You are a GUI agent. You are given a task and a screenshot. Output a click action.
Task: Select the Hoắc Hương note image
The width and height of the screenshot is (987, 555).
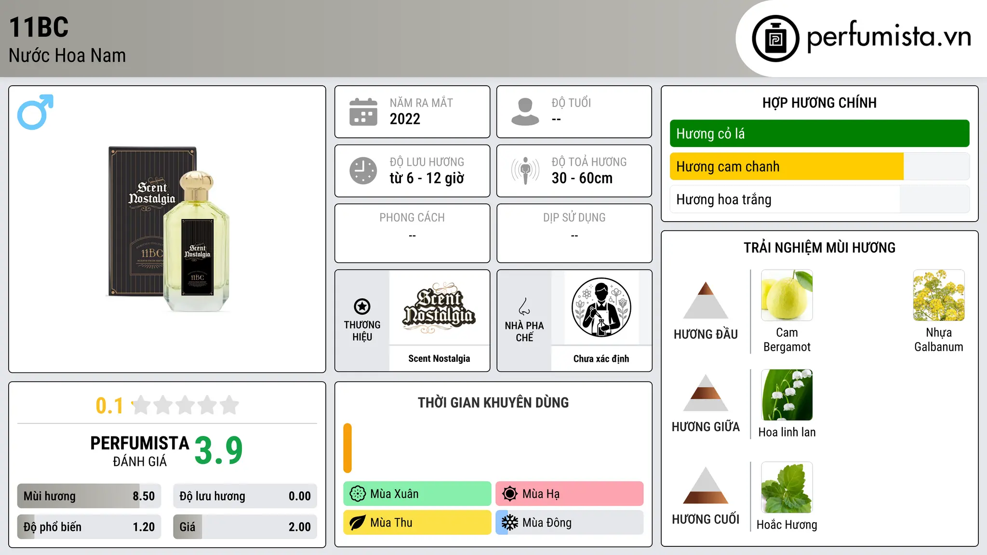(x=787, y=488)
